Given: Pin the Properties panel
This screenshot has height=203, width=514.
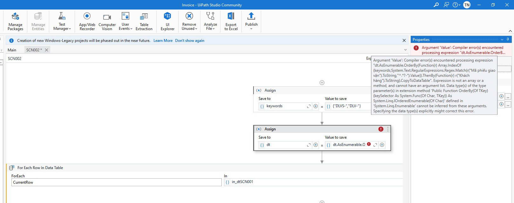Looking at the screenshot, I should (x=508, y=40).
